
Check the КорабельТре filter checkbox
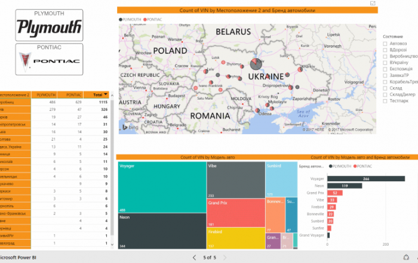pos(385,82)
